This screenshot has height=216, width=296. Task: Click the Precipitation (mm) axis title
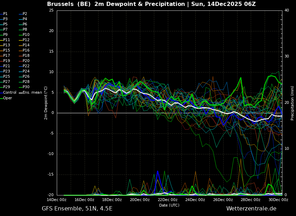tap(293, 103)
